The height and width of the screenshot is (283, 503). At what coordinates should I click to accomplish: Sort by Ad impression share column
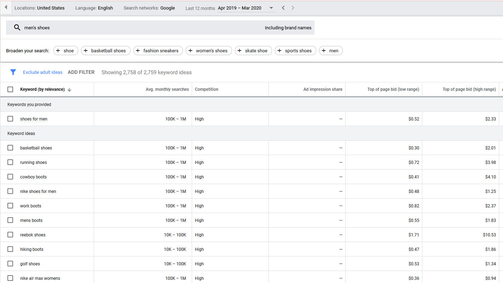point(323,89)
